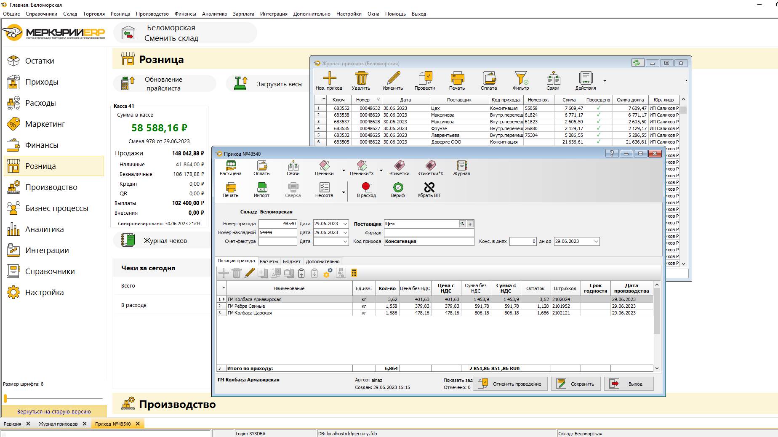Click Импорт XLS icon
Viewport: 778px width, 437px height.
tap(262, 187)
